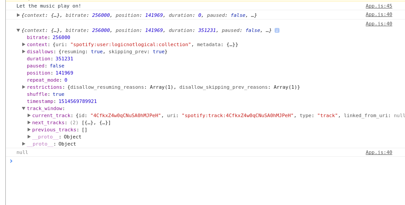The height and width of the screenshot is (205, 405).
Task: Expand the disallows property
Action: 24,51
